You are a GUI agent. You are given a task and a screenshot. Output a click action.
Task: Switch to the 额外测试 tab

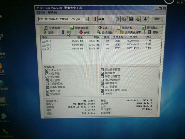pos(150,28)
